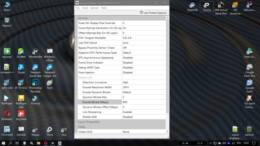Change Use FOV Stencil Auto value
This screenshot has width=260, height=146.
coord(144,43)
